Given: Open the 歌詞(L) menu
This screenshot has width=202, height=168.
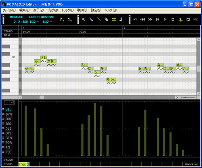Looking at the screenshot, I should 82,10.
